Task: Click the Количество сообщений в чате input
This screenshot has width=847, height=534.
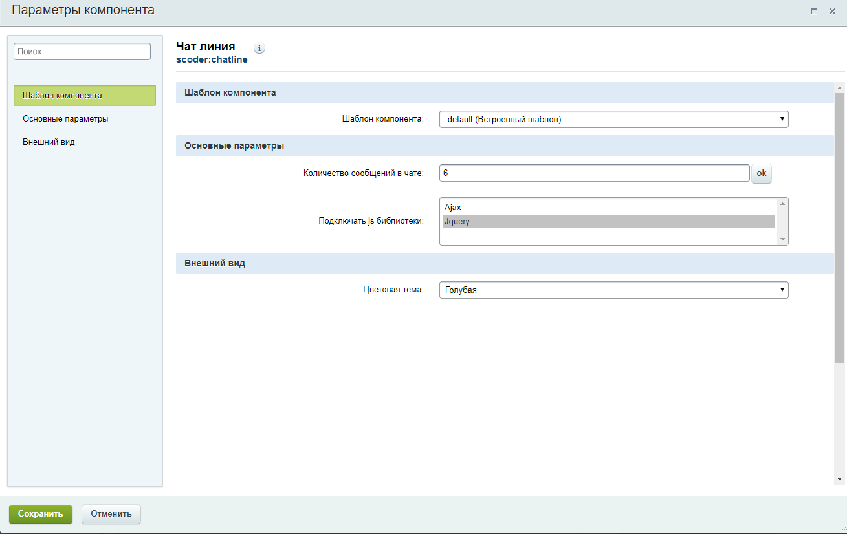Action: point(594,173)
